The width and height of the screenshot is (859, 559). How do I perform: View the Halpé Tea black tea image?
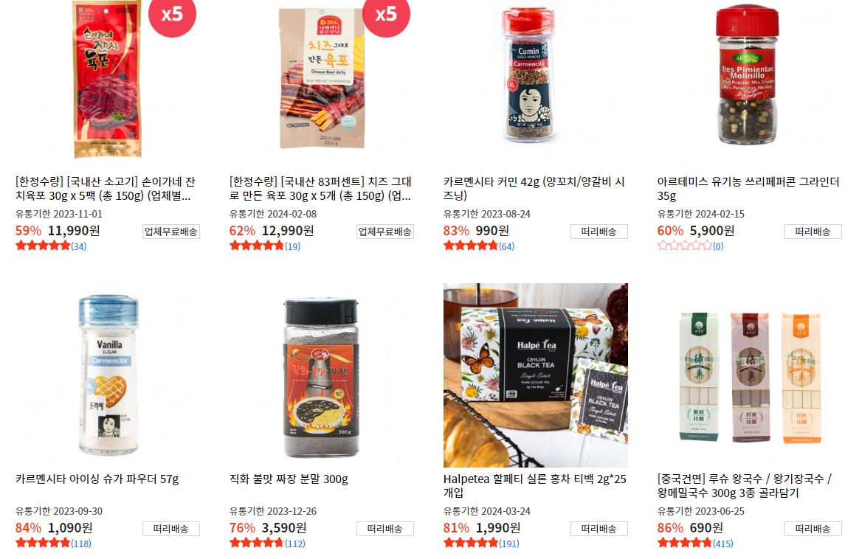tap(535, 375)
